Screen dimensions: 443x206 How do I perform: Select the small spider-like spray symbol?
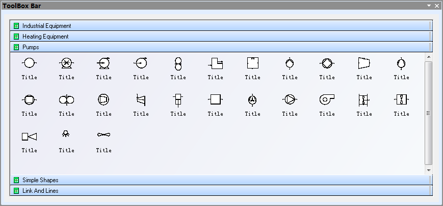[x=66, y=134]
